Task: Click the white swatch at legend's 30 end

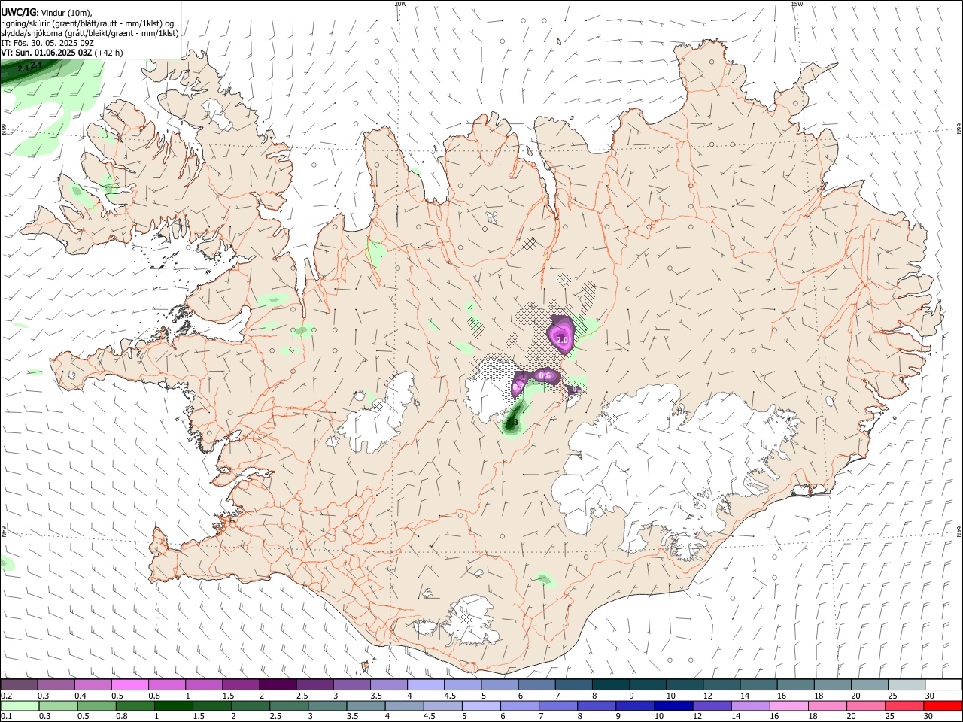Action: (x=943, y=685)
